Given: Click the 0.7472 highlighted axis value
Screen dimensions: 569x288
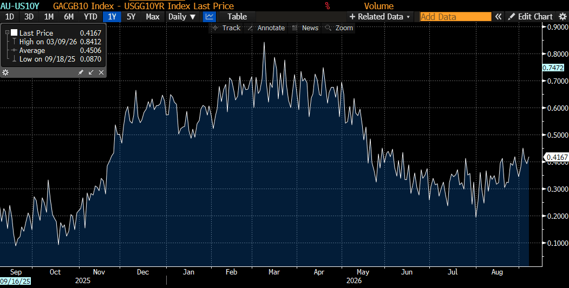Looking at the screenshot, I should coord(553,68).
